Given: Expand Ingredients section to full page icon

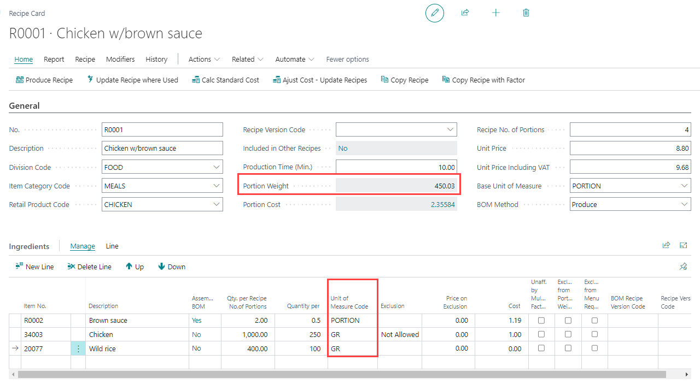Looking at the screenshot, I should coord(683,246).
